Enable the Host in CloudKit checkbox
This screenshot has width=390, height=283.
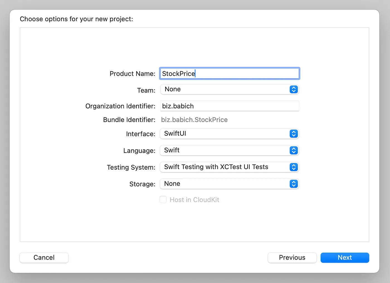(163, 200)
